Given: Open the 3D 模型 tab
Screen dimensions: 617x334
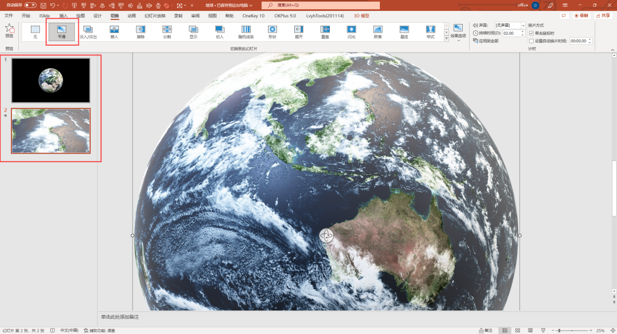Looking at the screenshot, I should (361, 16).
